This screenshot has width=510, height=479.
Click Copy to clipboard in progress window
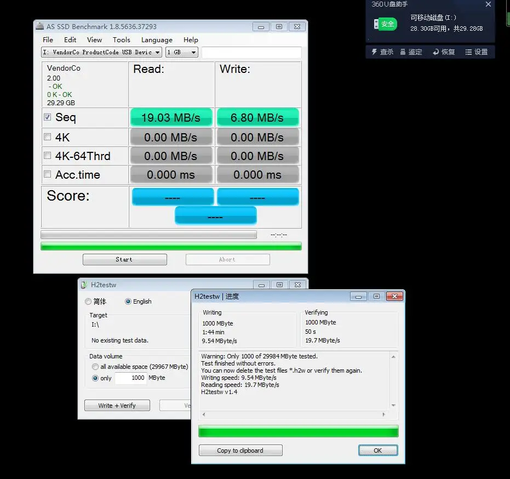coord(240,451)
